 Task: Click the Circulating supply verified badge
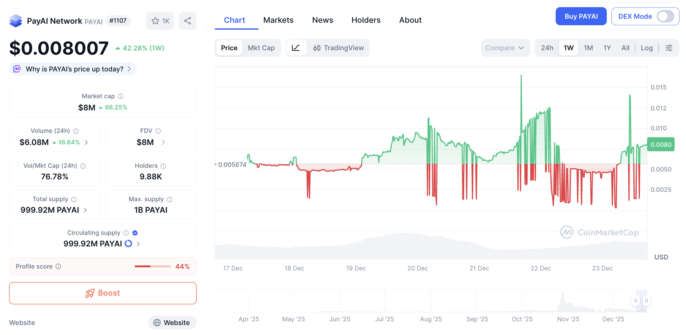click(135, 233)
